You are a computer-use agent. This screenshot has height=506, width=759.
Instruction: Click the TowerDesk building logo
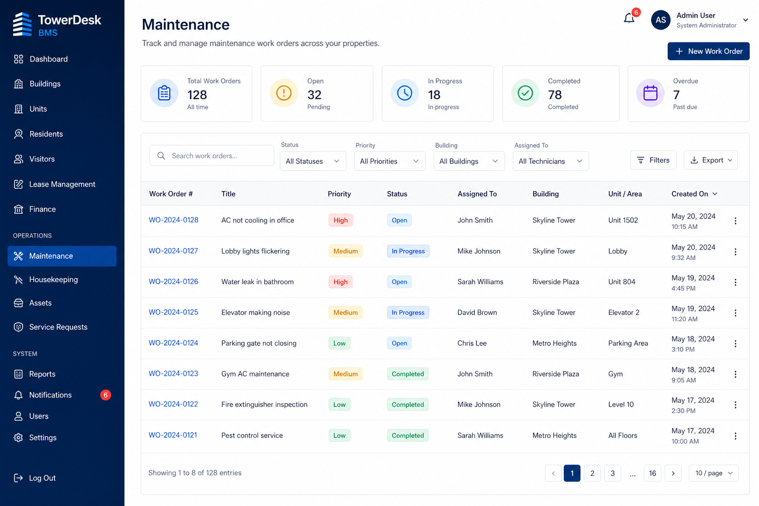[x=22, y=25]
